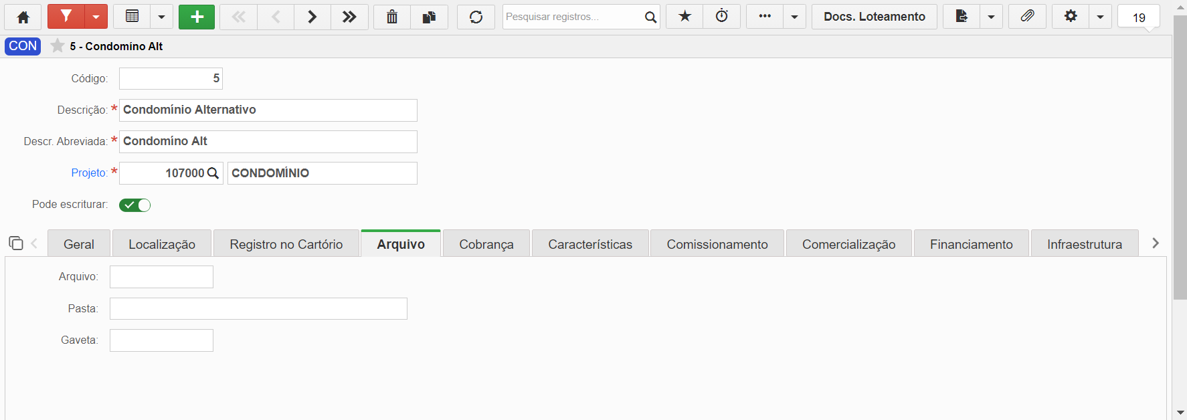Click the search records field
Screen dimensions: 1187x420
click(572, 17)
